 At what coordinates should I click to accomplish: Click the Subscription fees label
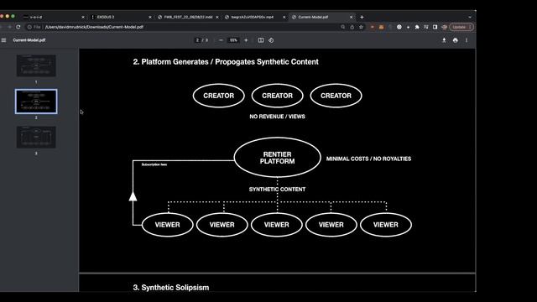pyautogui.click(x=154, y=164)
